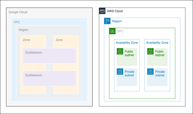Click the blue AWS 'Region' label

click(117, 21)
